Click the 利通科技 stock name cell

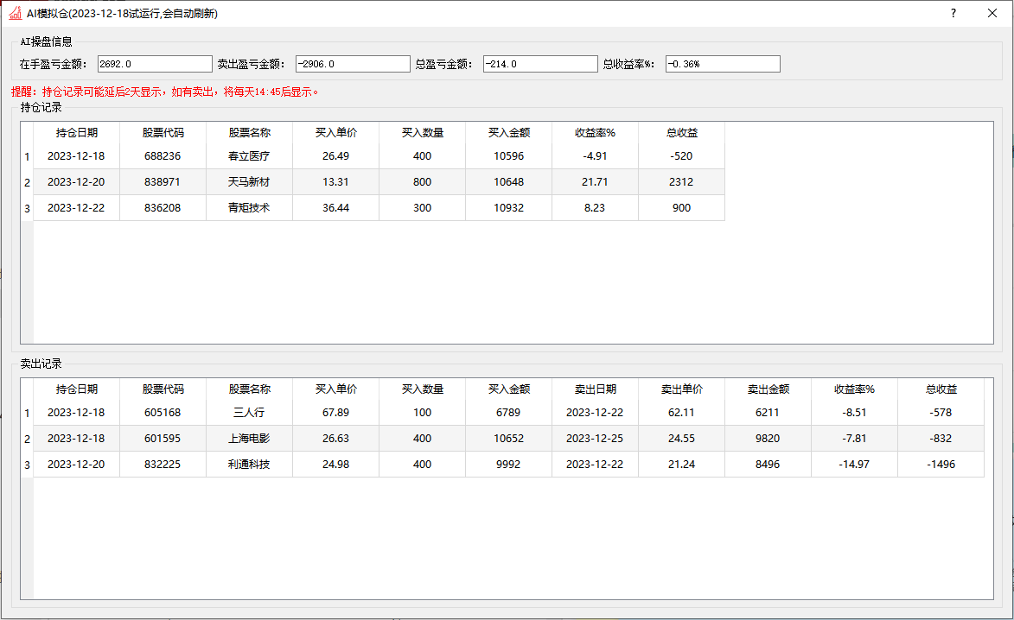249,465
